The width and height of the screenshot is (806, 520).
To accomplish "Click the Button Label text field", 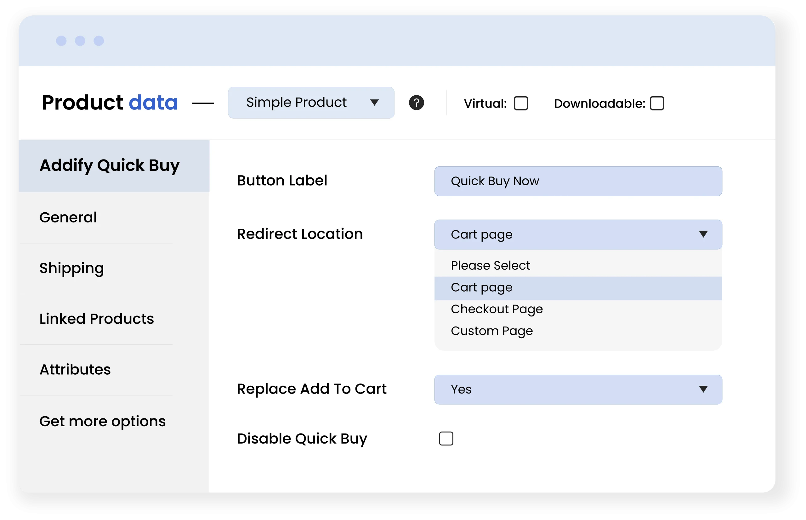I will coord(578,181).
